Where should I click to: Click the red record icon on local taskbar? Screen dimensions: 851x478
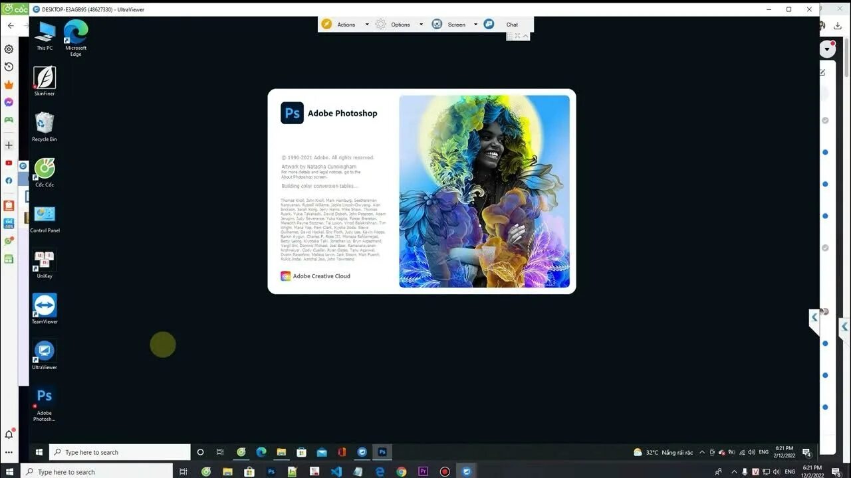point(445,471)
